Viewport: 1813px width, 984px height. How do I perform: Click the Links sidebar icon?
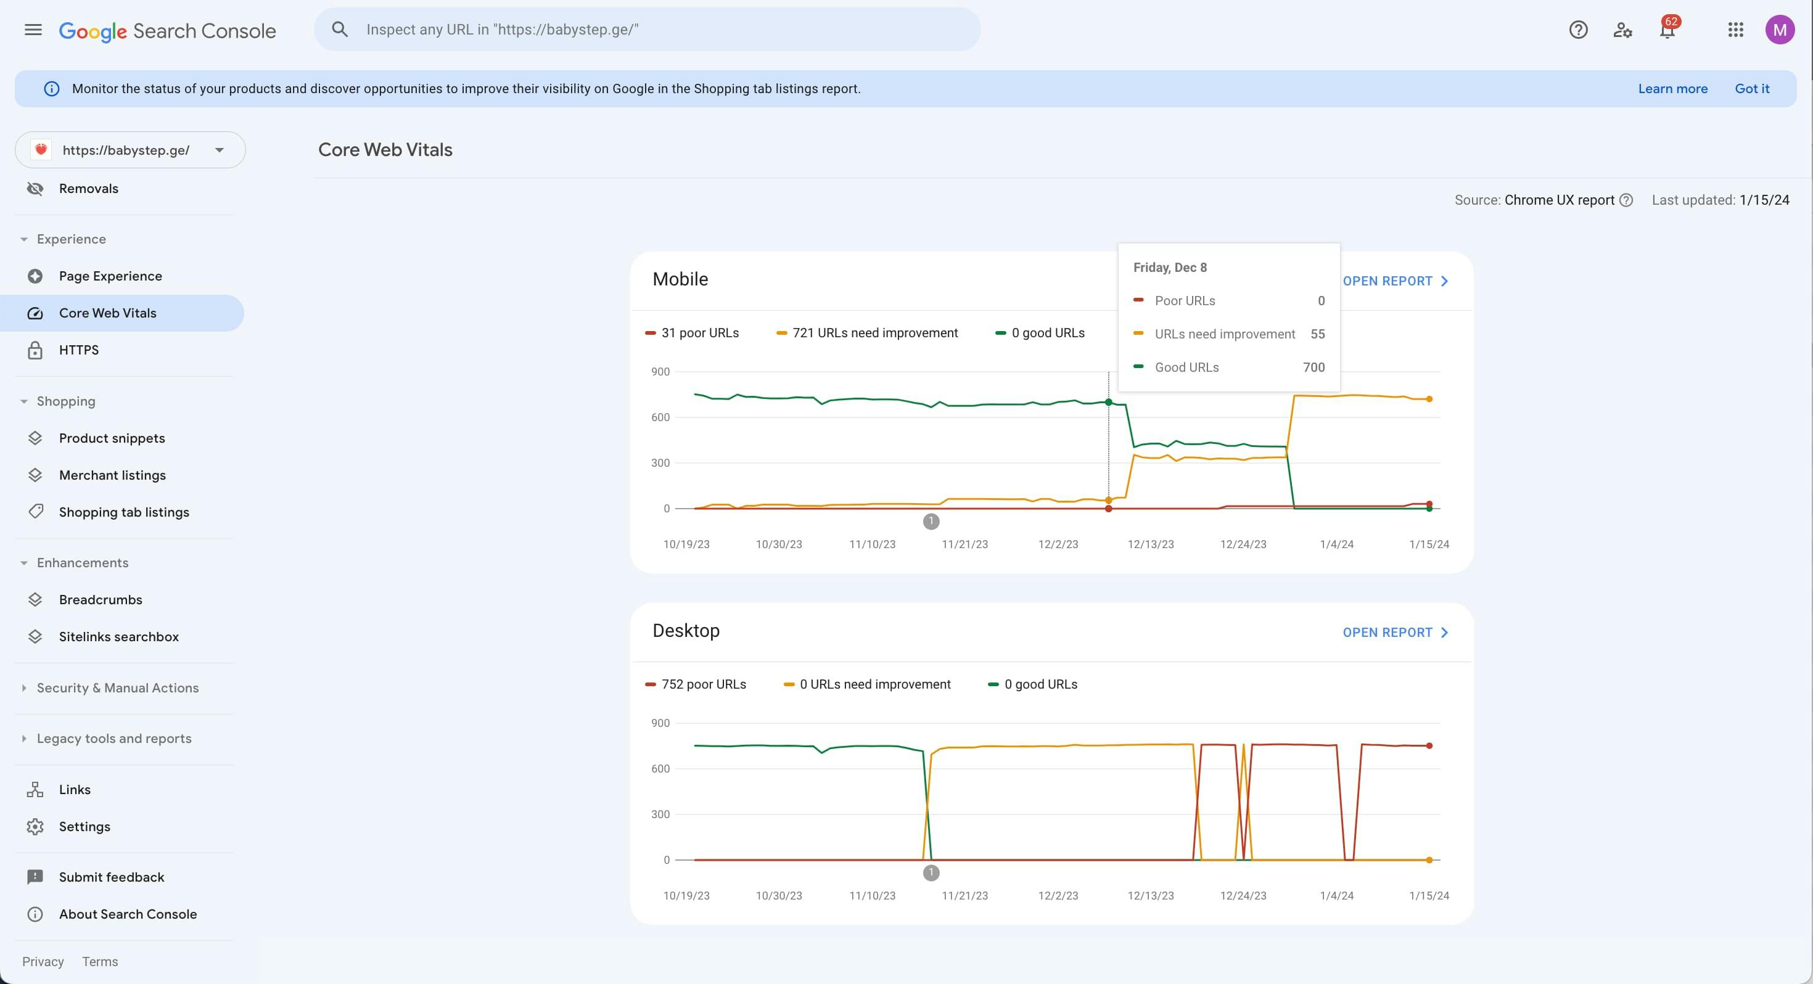34,789
